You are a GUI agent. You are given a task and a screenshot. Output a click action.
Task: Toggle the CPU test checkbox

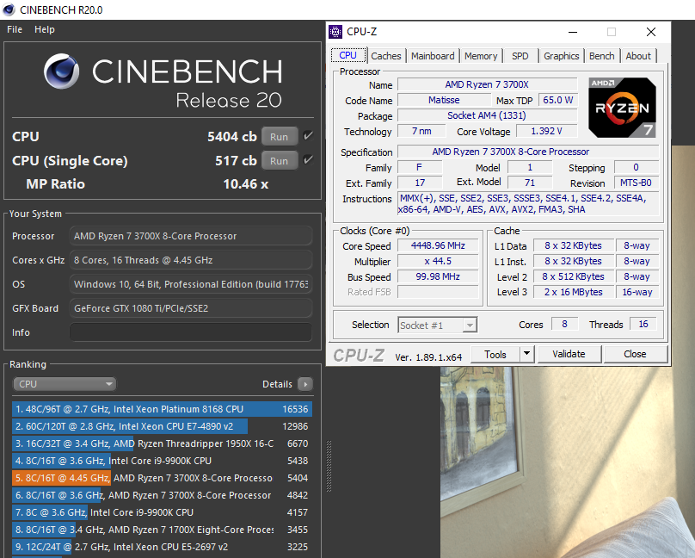point(308,136)
